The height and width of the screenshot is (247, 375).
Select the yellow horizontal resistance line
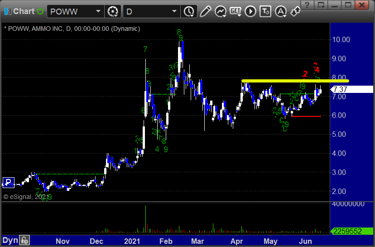coord(295,81)
